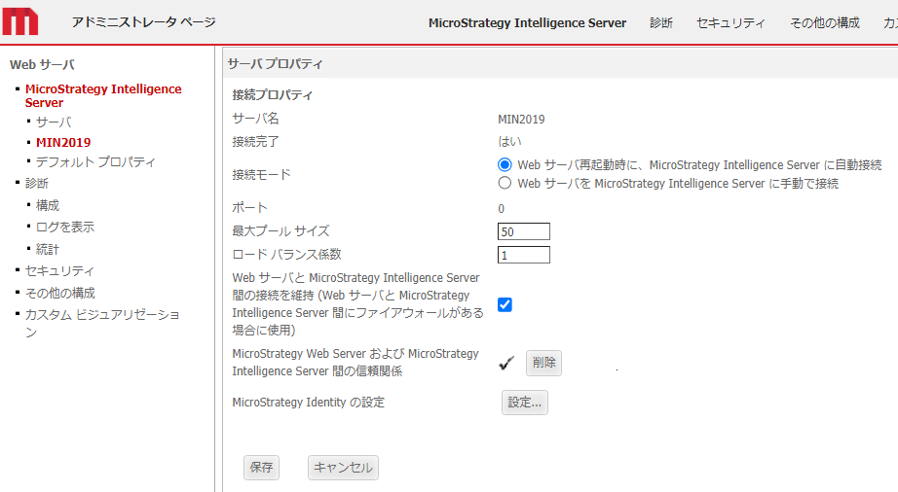
Task: Click the キャンセル button
Action: 343,468
